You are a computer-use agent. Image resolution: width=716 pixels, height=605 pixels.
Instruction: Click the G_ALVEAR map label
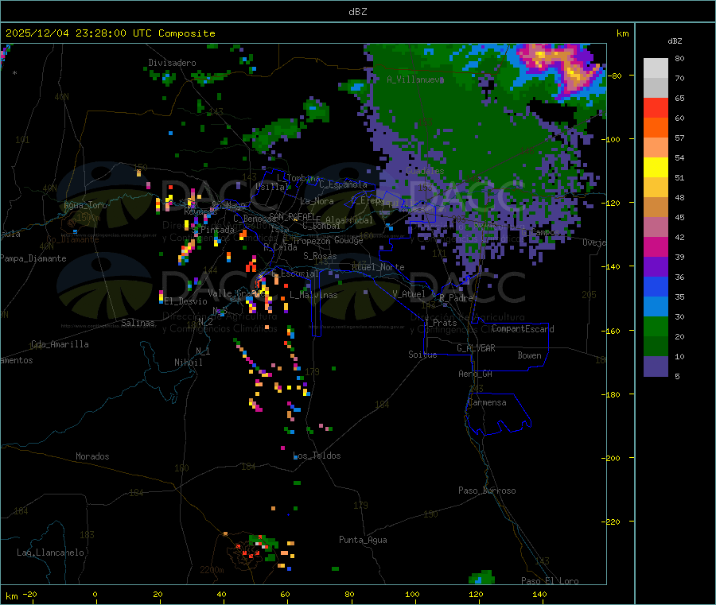pyautogui.click(x=476, y=348)
